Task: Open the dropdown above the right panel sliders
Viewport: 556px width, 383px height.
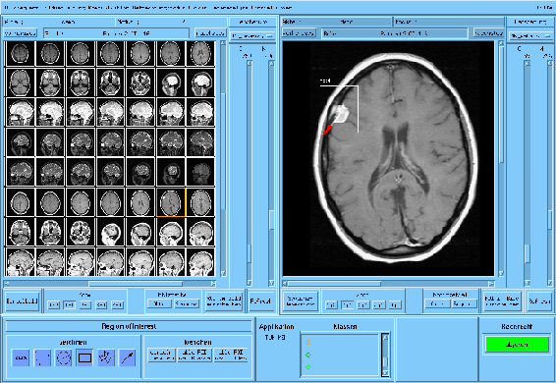Action: (x=530, y=35)
